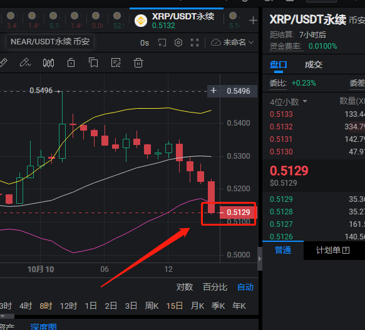365x330 pixels.
Task: Select the ruler measurement tool
Action: click(x=3, y=62)
